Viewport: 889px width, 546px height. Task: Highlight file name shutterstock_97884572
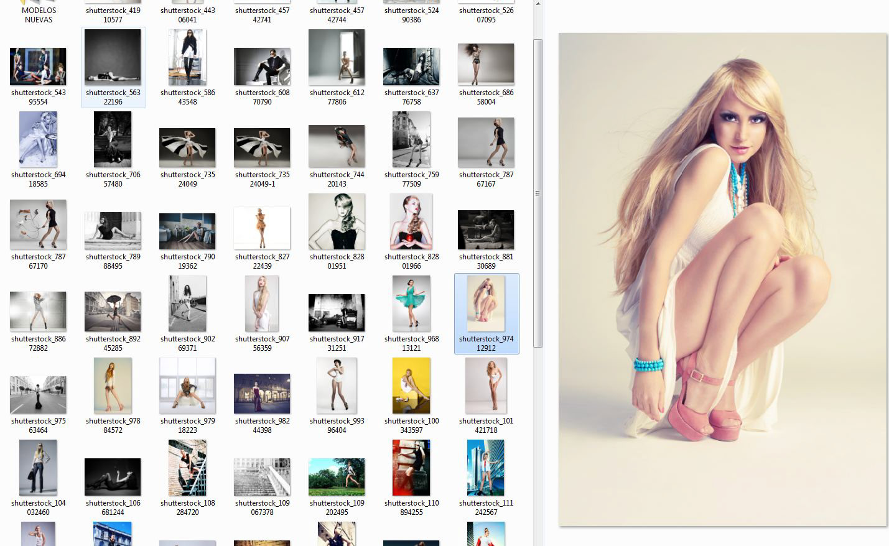(x=113, y=425)
